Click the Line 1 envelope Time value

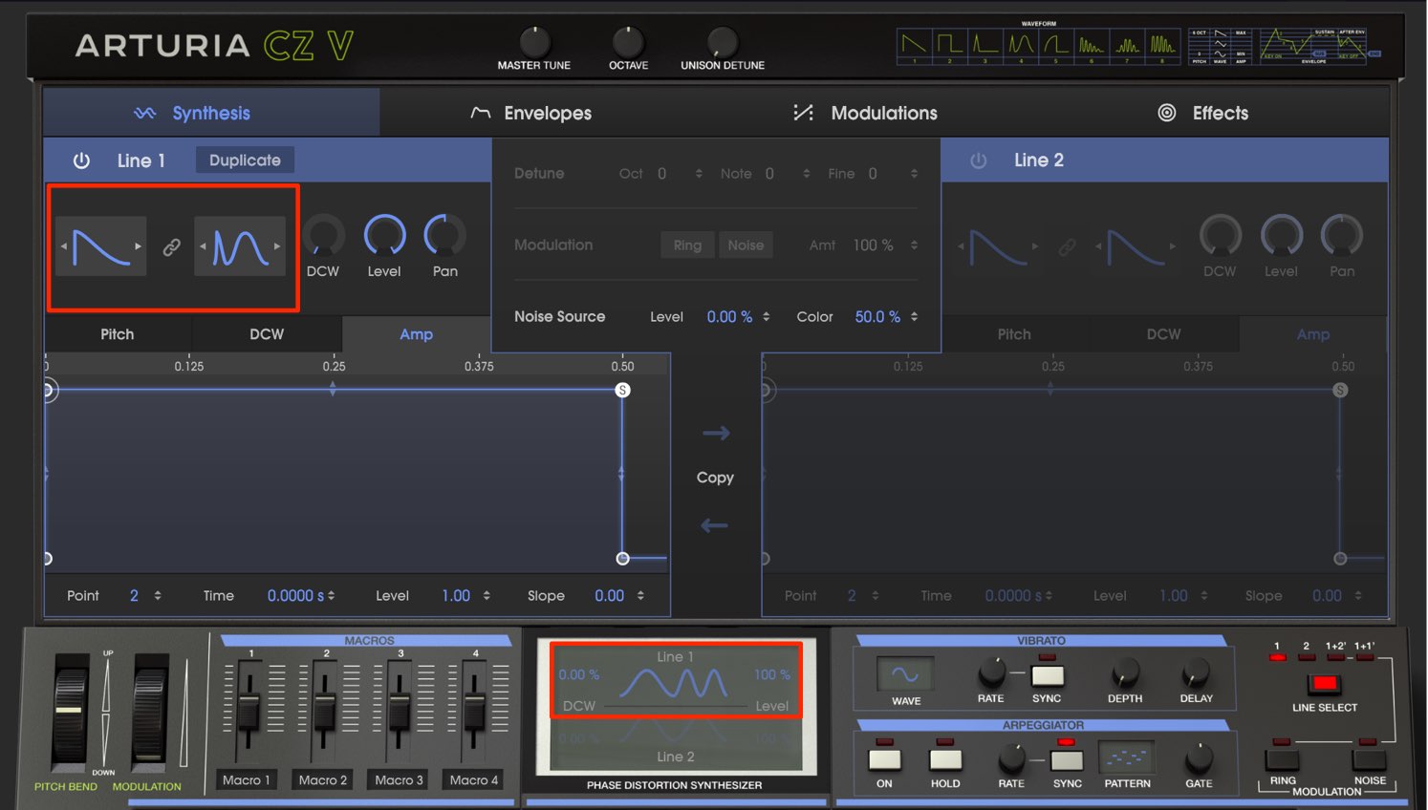click(295, 596)
